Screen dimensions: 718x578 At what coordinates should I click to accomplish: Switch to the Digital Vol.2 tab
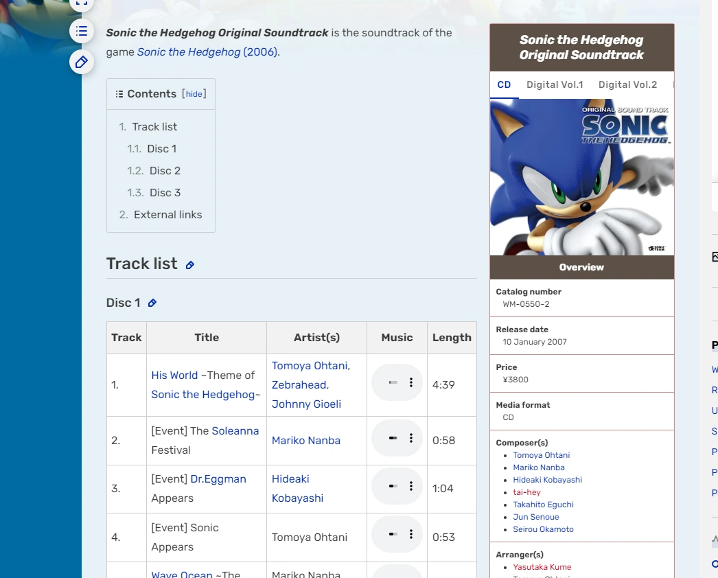click(x=627, y=84)
